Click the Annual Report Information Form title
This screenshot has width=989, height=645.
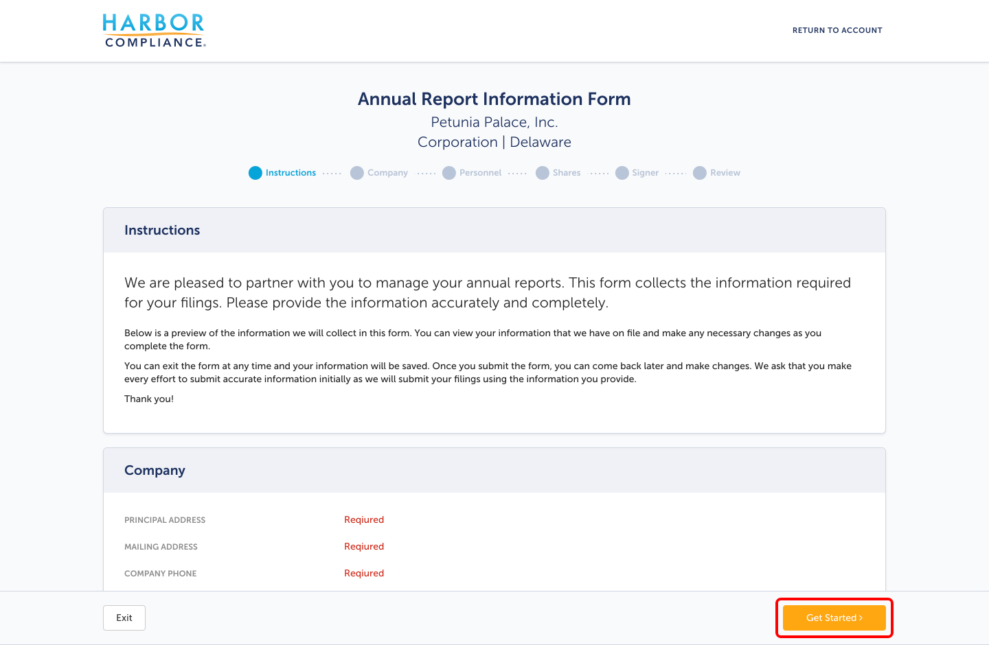(494, 99)
